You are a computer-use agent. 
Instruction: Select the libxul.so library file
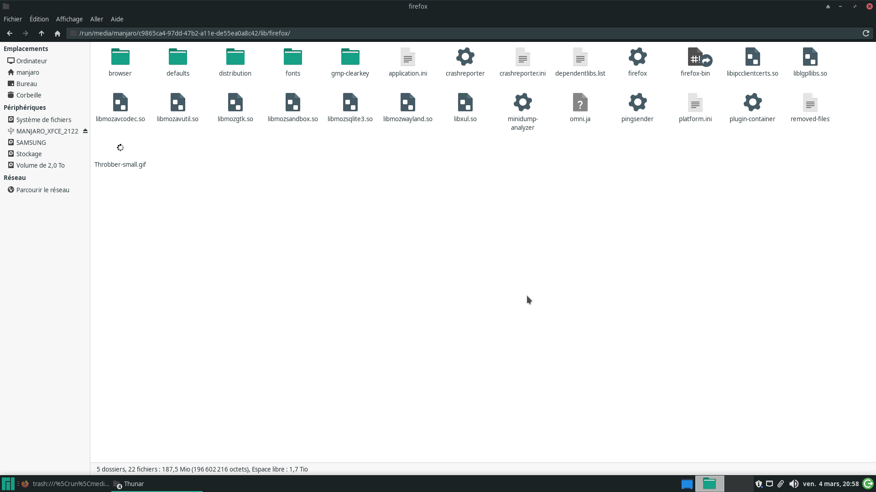tap(465, 103)
